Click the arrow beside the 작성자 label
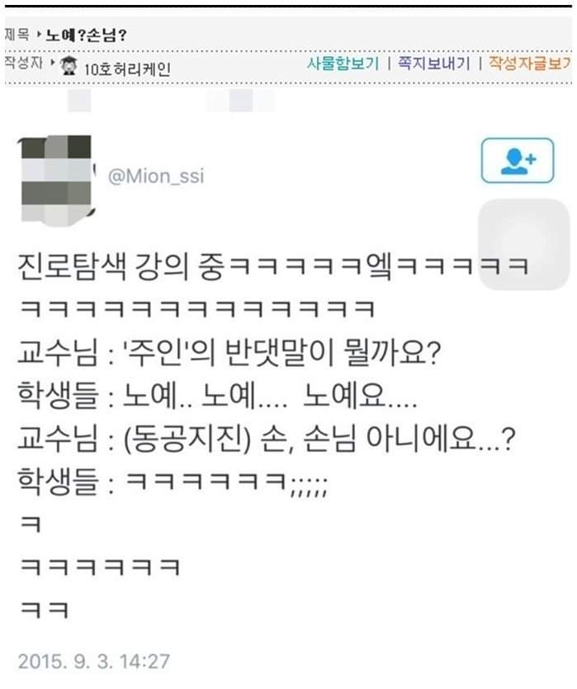The width and height of the screenshot is (577, 689). (53, 63)
